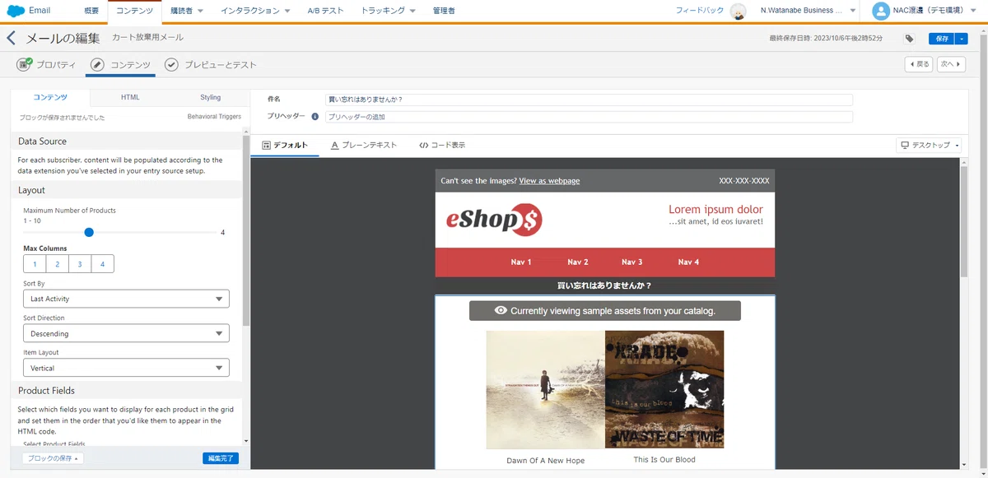Click the info icon next to プリヘッダー

click(315, 117)
